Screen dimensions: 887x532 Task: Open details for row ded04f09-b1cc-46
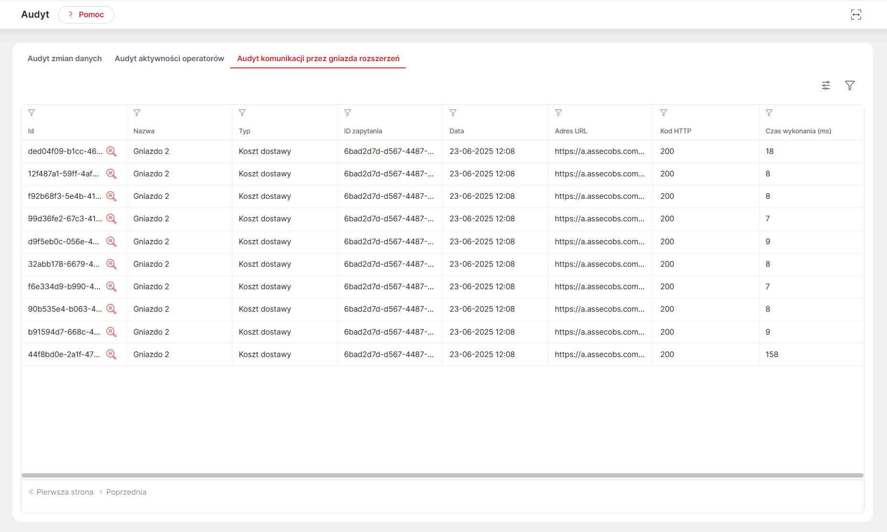point(111,152)
